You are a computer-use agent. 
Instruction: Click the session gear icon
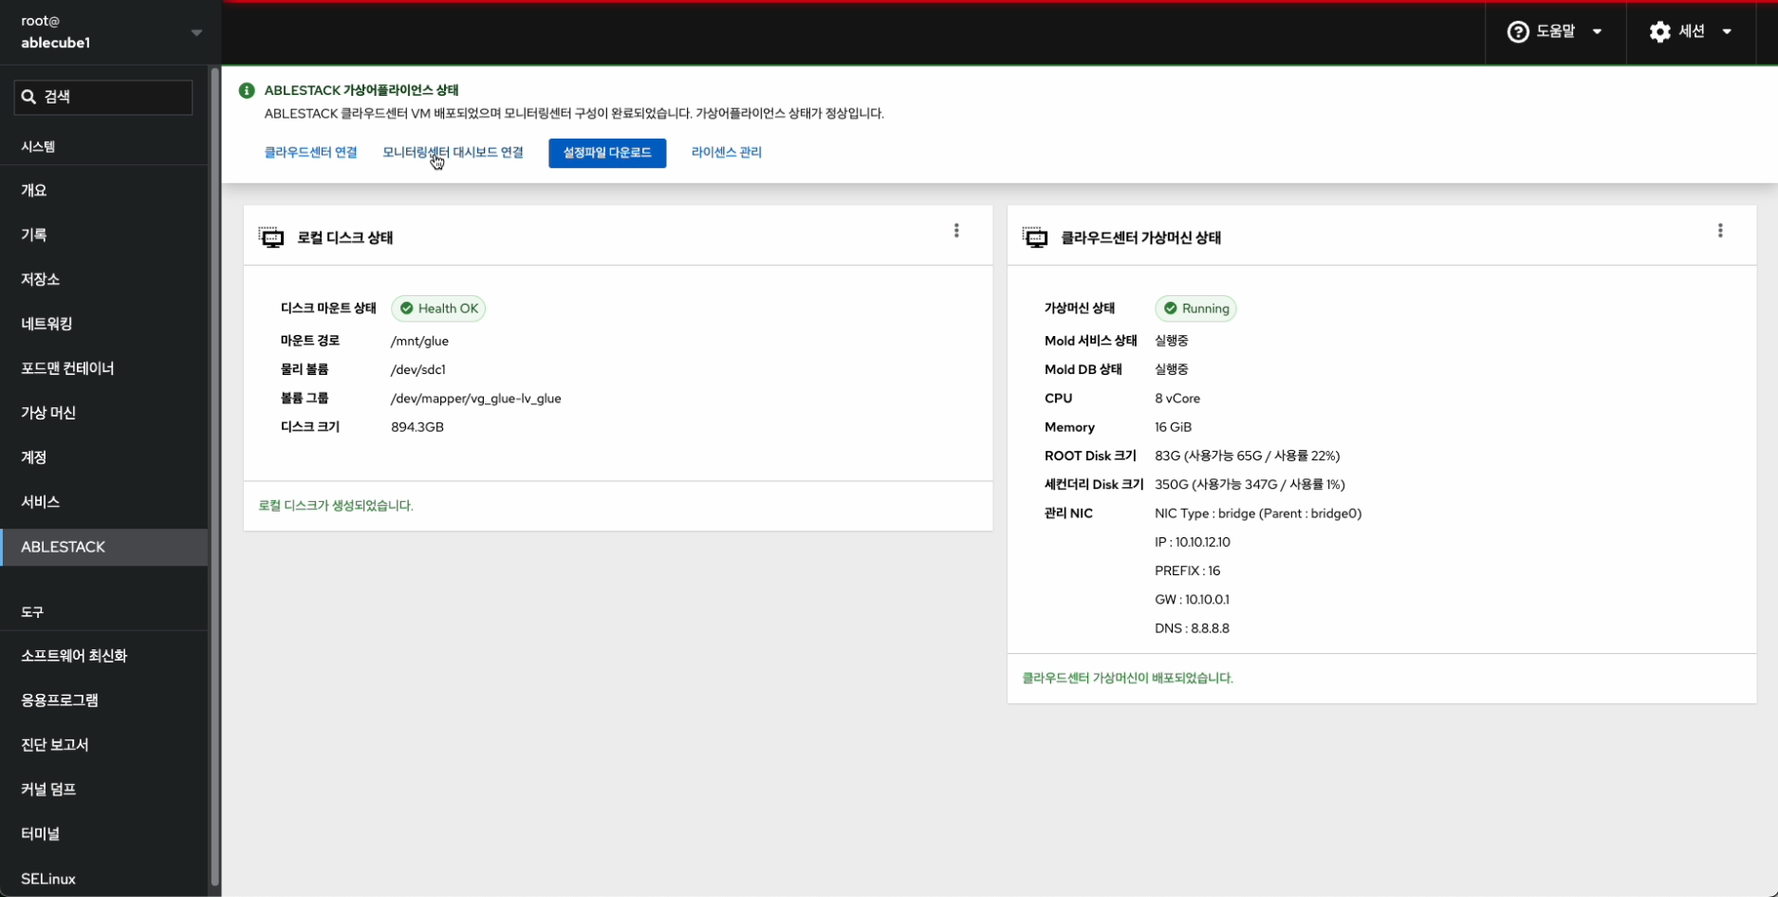1659,32
